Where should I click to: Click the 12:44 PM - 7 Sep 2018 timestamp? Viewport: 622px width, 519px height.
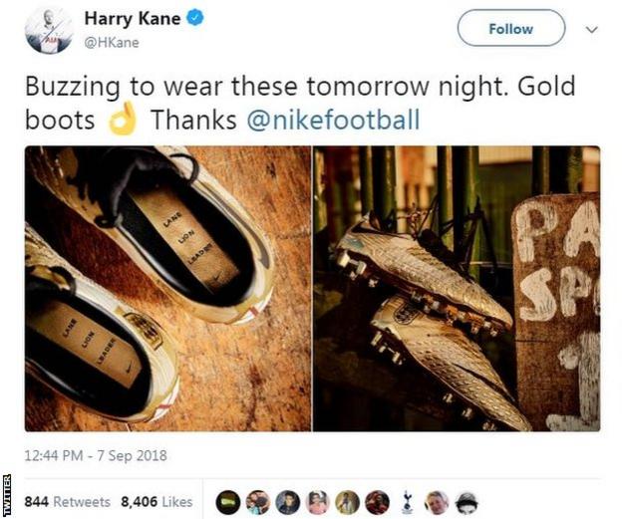96,455
